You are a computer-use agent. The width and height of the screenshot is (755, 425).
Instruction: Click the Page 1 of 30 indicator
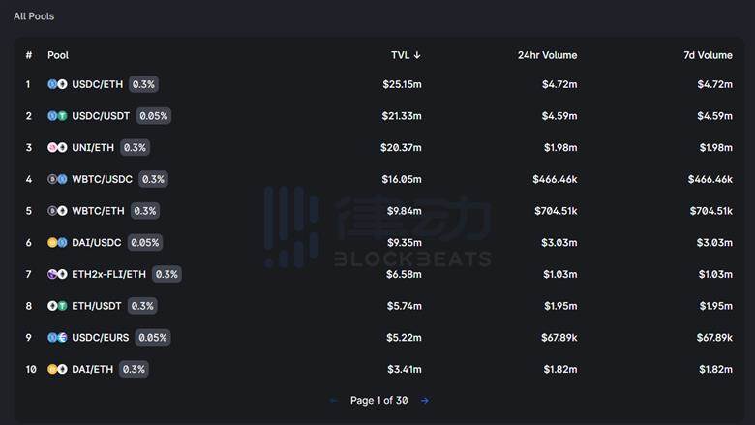tap(378, 401)
